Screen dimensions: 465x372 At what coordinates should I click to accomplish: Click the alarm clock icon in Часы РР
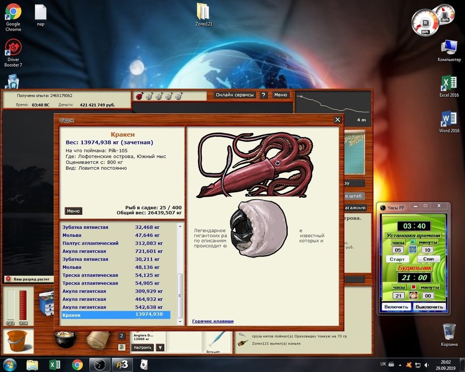pos(412,296)
